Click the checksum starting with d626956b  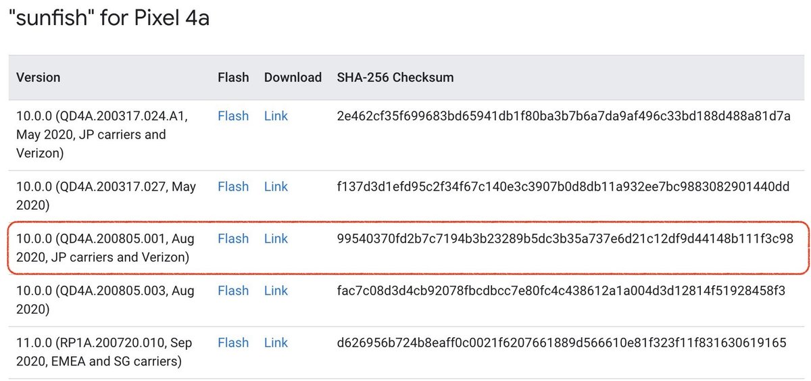(562, 342)
